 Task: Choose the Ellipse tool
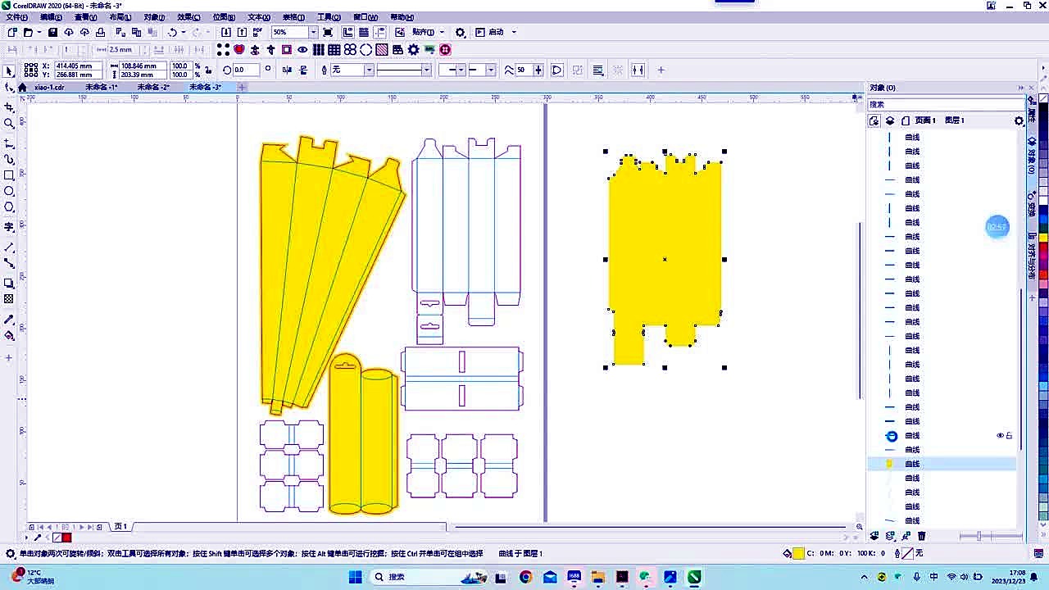click(9, 191)
